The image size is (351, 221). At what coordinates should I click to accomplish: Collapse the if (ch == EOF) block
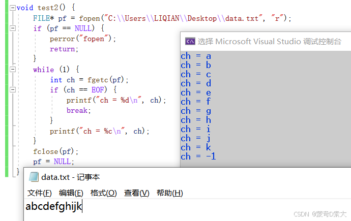[13, 90]
